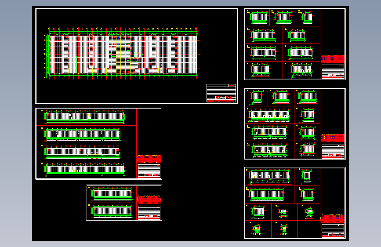The height and width of the screenshot is (247, 381).
Task: Click the title block of the four-elevation sheet
Action: tap(149, 171)
